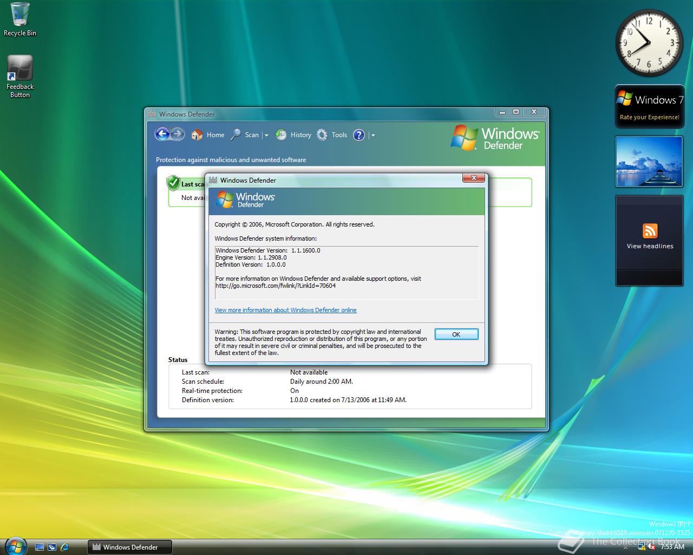Select 'Windows Defender Version: 1.1.1600.0' line
Viewport: 693px width, 555px height.
(x=268, y=250)
